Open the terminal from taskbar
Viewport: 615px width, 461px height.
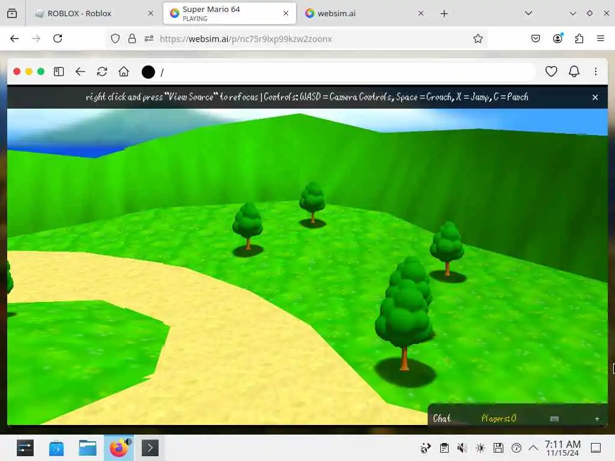150,448
